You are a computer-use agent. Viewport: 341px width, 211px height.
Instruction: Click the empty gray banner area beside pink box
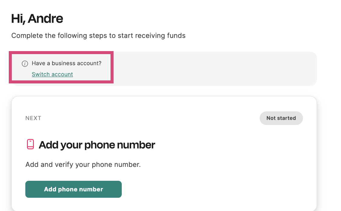215,69
